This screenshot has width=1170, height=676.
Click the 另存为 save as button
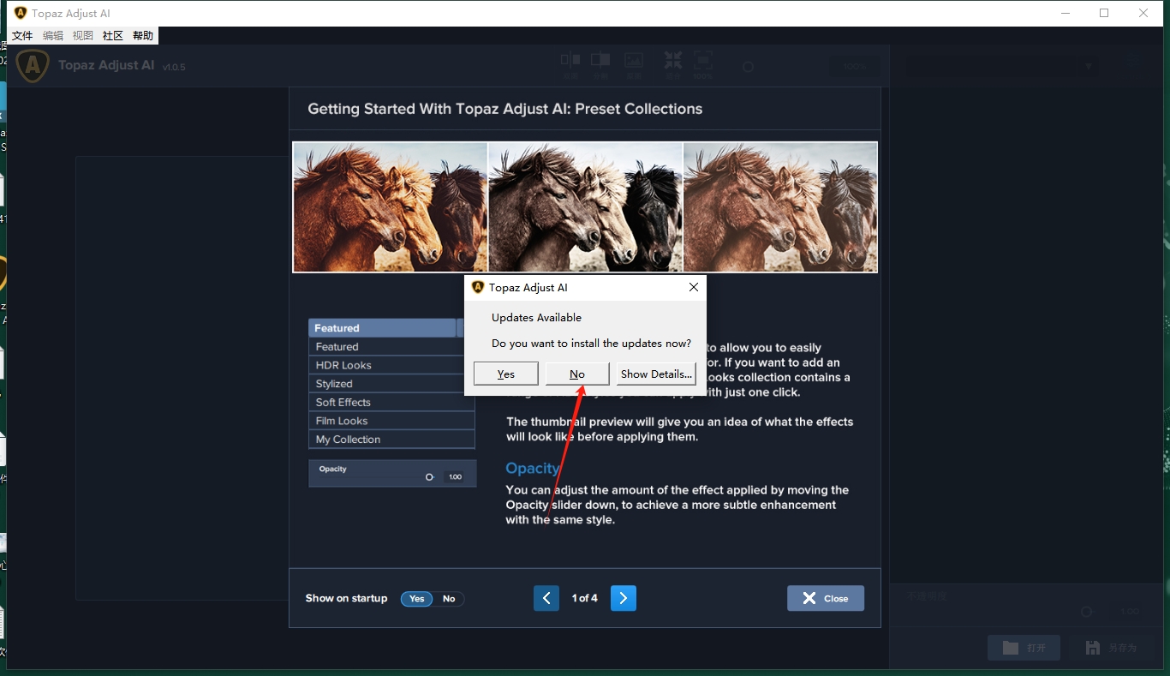1111,648
